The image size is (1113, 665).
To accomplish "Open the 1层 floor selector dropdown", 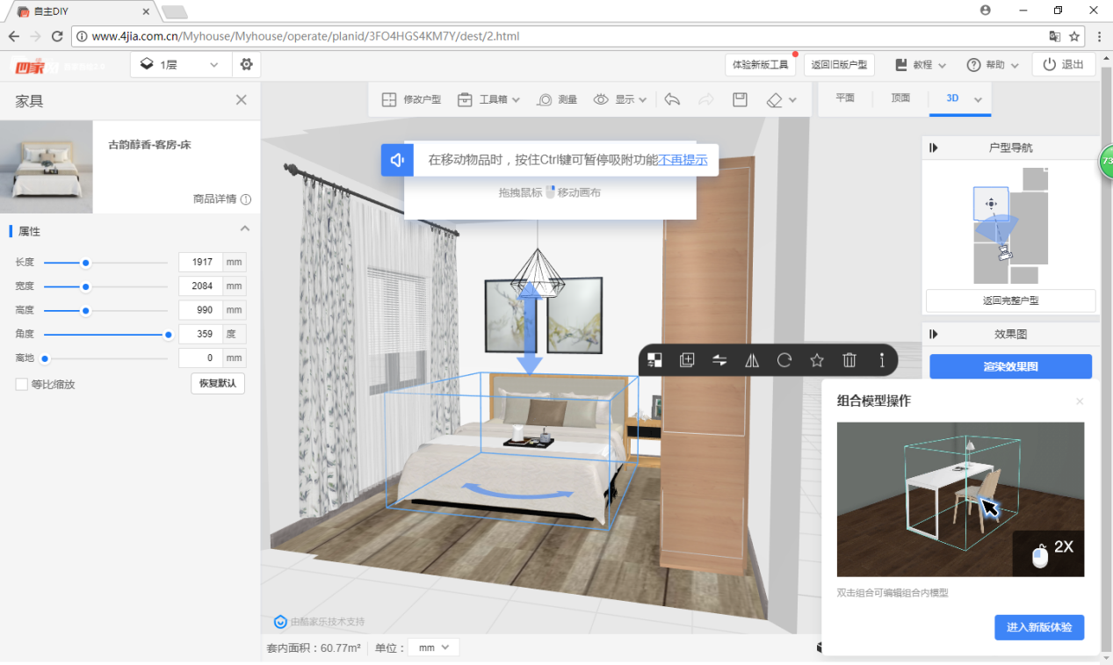I will (x=181, y=64).
